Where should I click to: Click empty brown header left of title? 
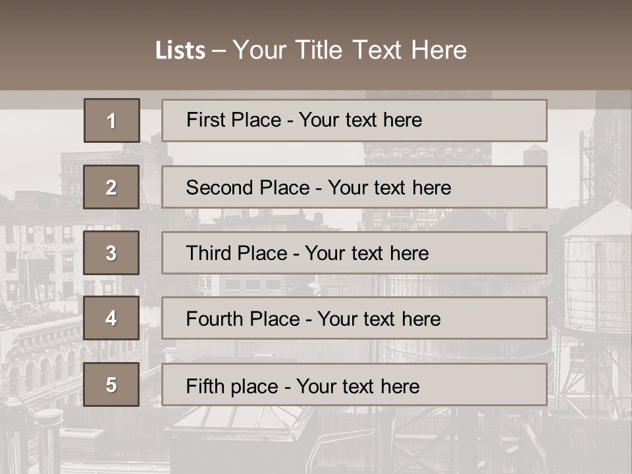[x=66, y=49]
